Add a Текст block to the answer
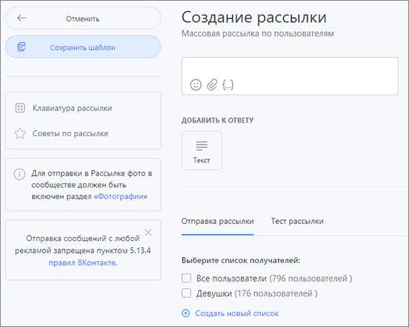The image size is (409, 327). point(202,151)
